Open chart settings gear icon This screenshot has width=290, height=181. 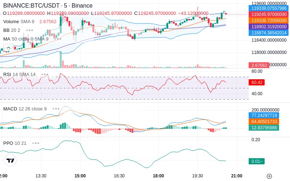[269, 176]
